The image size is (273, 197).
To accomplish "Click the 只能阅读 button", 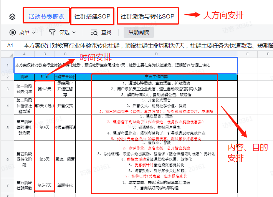I will tap(139, 32).
